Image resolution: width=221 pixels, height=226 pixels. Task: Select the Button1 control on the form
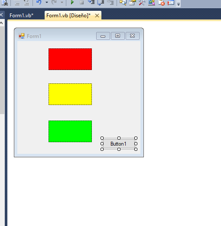coord(119,144)
